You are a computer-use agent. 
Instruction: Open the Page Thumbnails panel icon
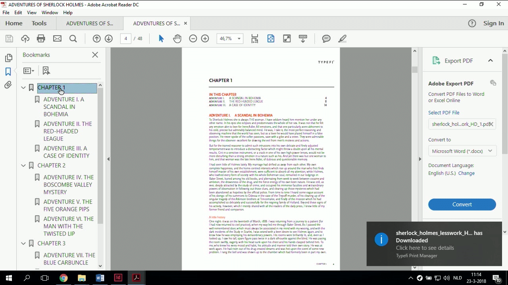(x=8, y=58)
